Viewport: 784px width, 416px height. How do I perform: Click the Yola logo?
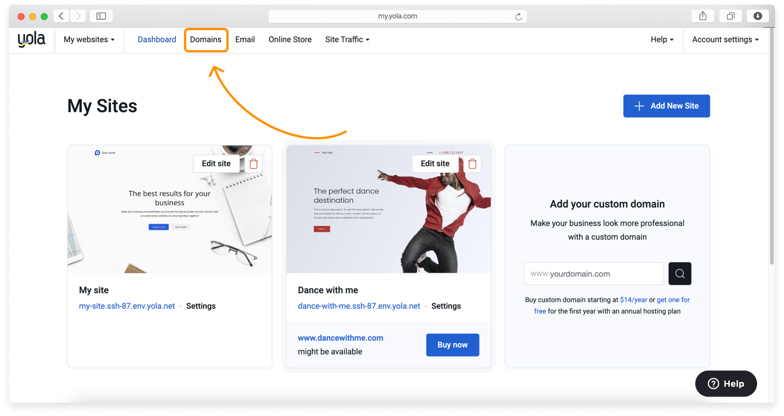(31, 39)
